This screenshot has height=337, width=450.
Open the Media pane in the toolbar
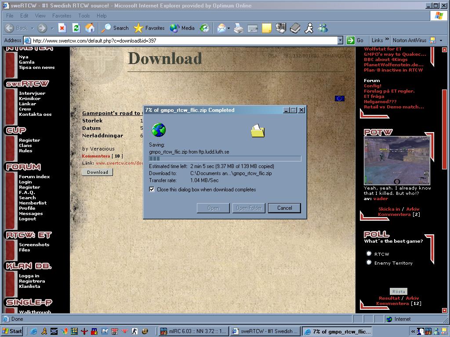tap(182, 28)
